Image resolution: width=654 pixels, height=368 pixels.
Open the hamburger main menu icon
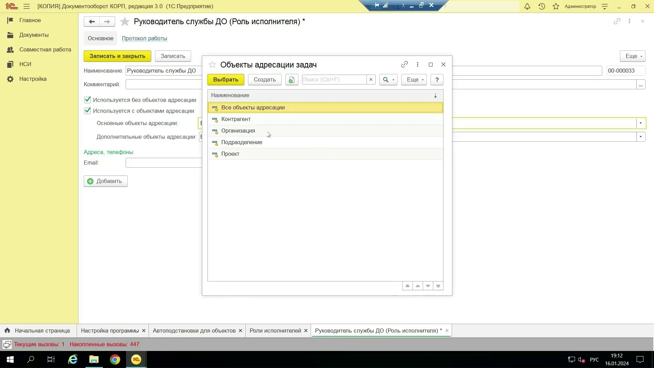pyautogui.click(x=27, y=6)
